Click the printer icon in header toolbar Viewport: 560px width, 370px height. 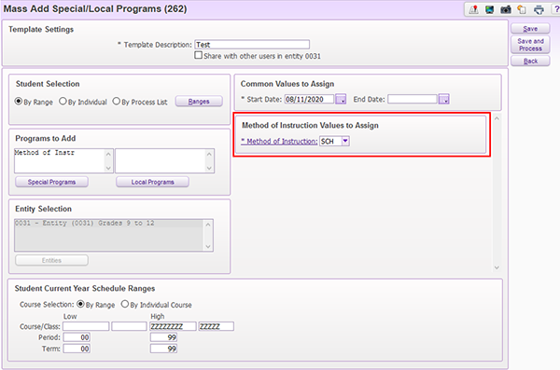pos(539,9)
